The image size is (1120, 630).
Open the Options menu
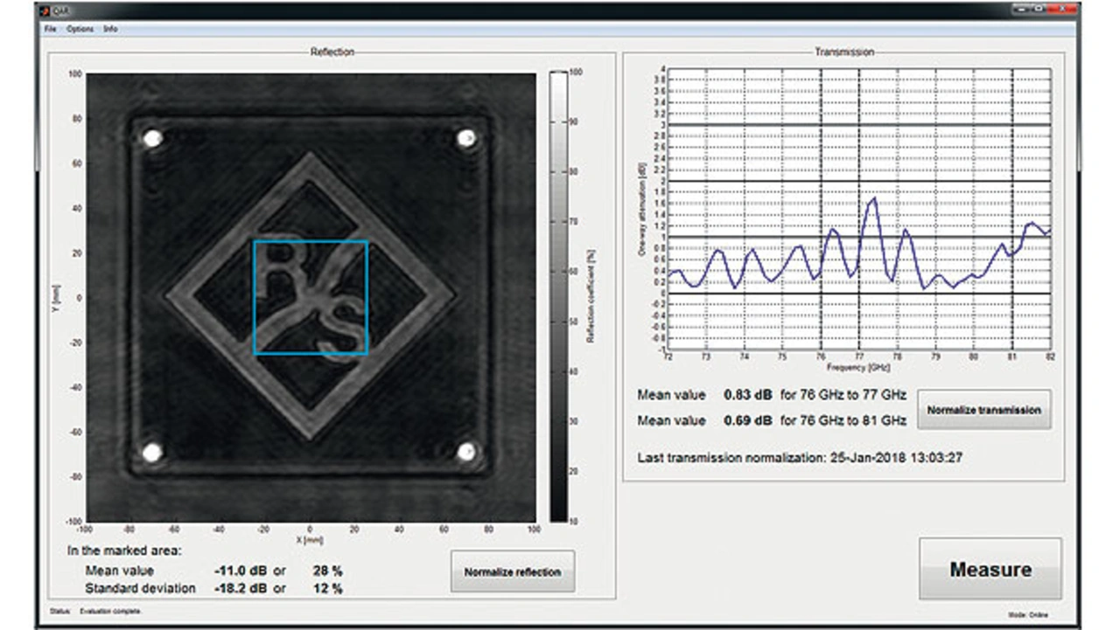coord(80,29)
